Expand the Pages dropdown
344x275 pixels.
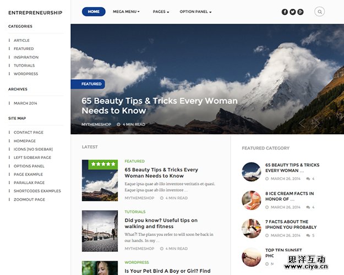click(161, 12)
